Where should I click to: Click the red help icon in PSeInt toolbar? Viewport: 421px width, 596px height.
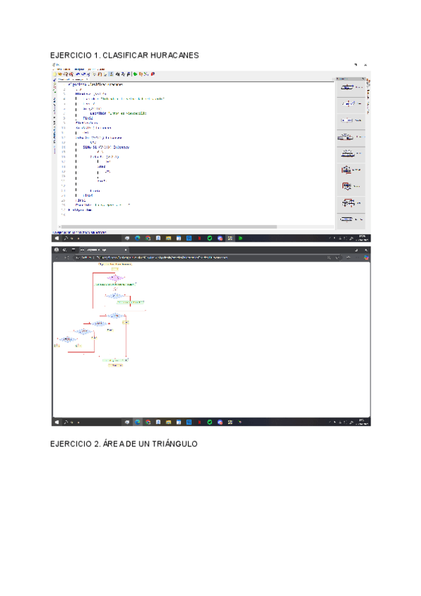[152, 74]
